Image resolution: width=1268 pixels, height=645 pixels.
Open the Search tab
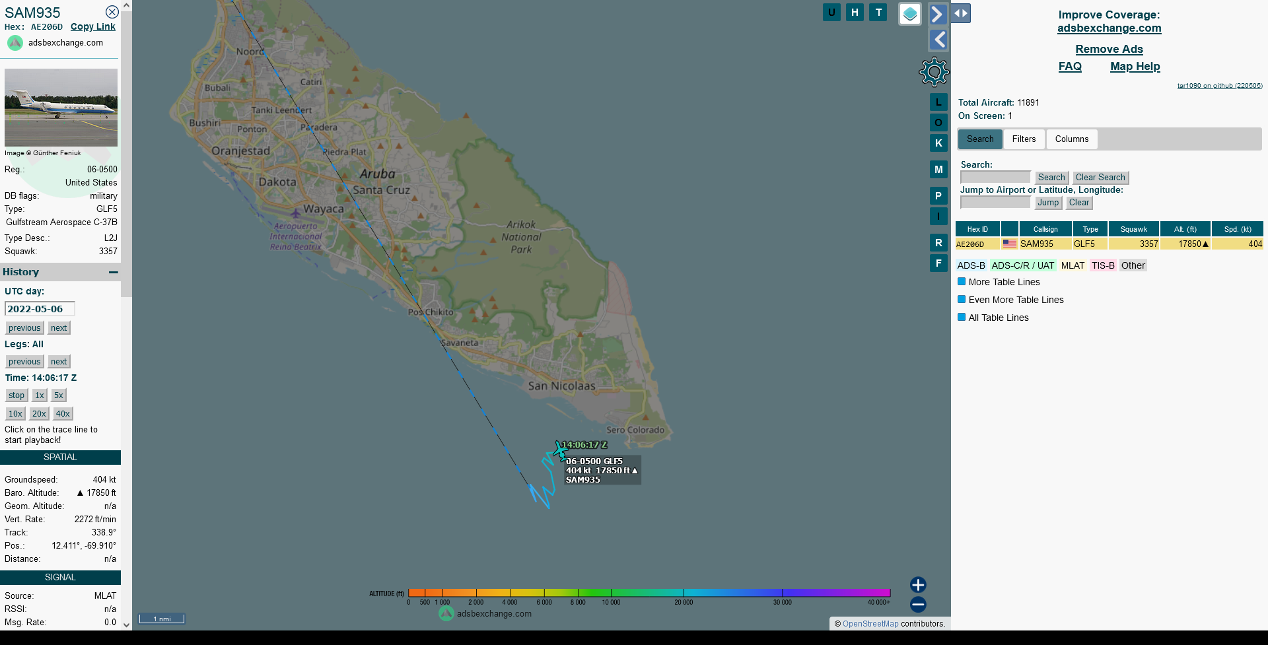(x=980, y=139)
